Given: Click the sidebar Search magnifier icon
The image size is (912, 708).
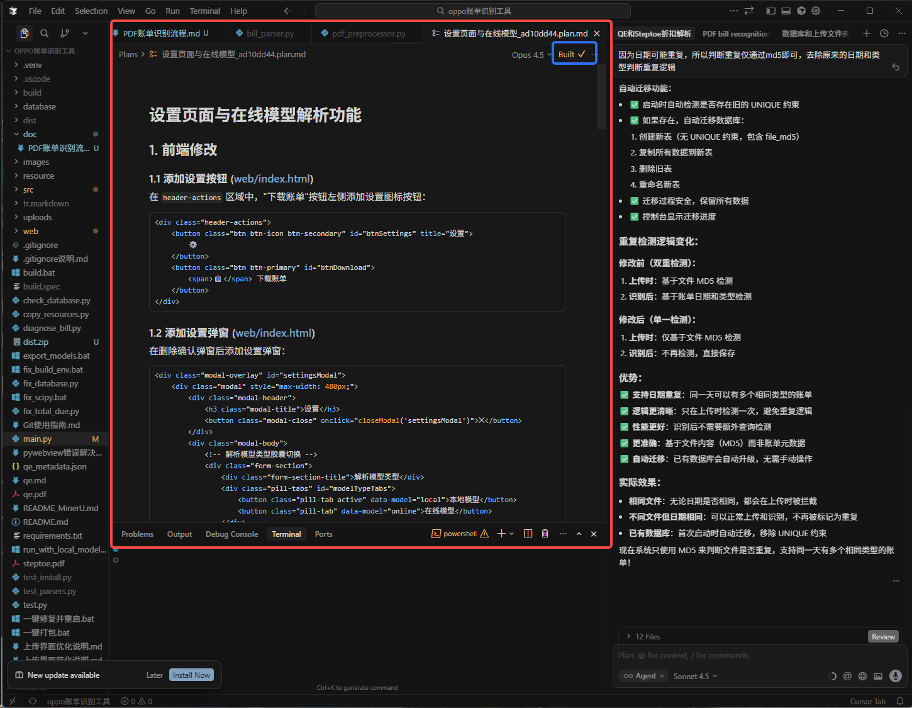Looking at the screenshot, I should pyautogui.click(x=45, y=33).
